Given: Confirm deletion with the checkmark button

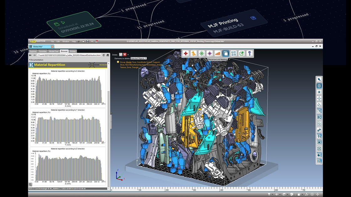Looking at the screenshot, I should (121, 55).
